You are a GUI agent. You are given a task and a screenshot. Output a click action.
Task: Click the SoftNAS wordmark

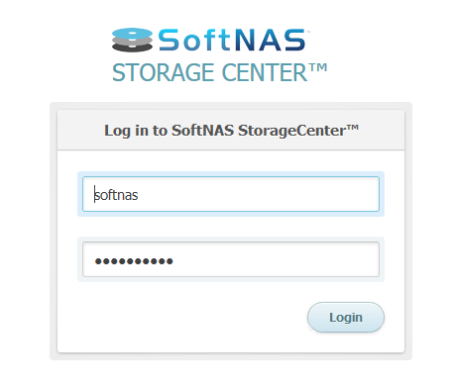[x=233, y=40]
